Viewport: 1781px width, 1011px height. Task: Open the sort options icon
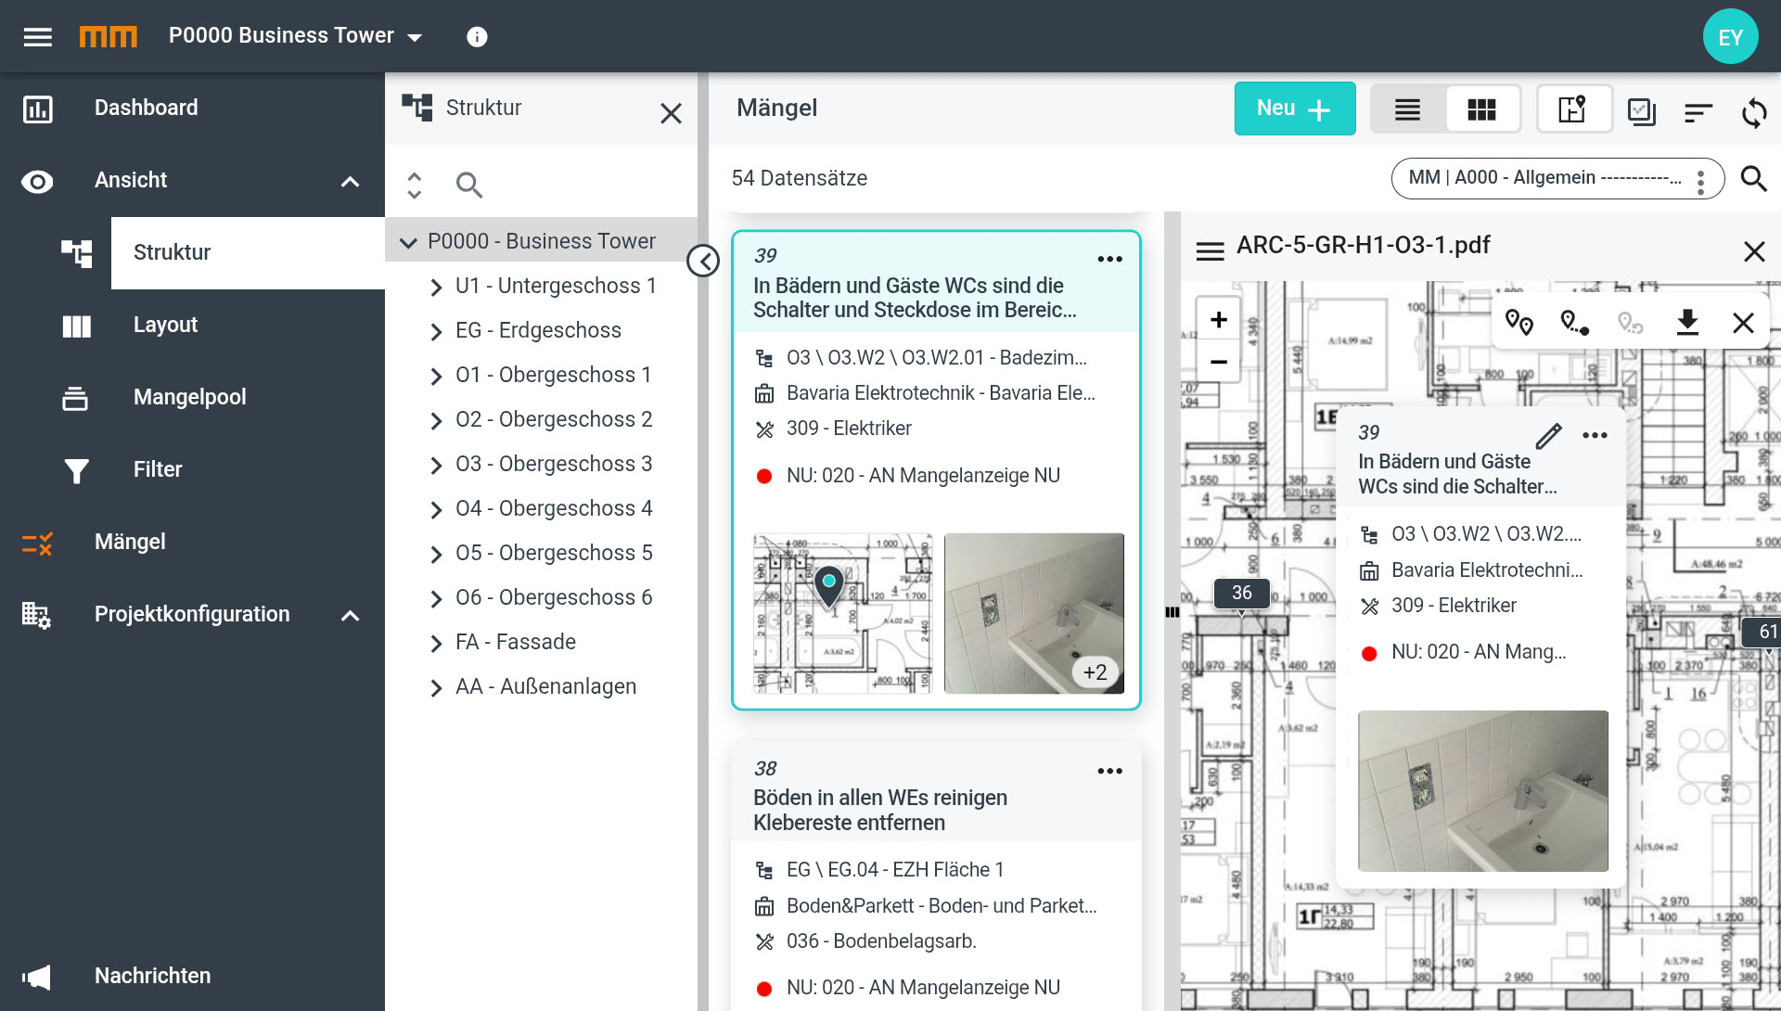(1698, 113)
